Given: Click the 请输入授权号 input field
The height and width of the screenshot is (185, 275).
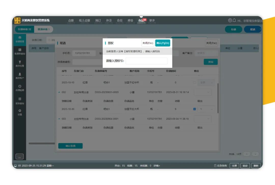Looking at the screenshot, I should coord(146,61).
